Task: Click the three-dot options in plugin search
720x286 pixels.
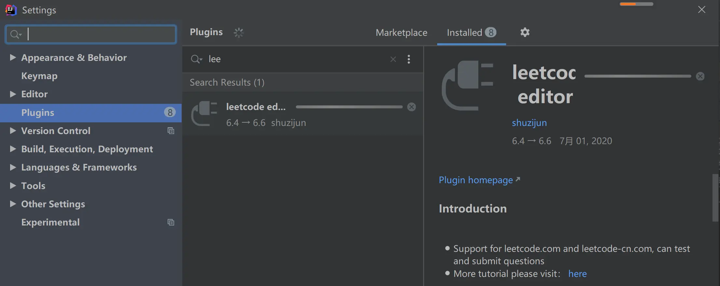Action: click(409, 59)
